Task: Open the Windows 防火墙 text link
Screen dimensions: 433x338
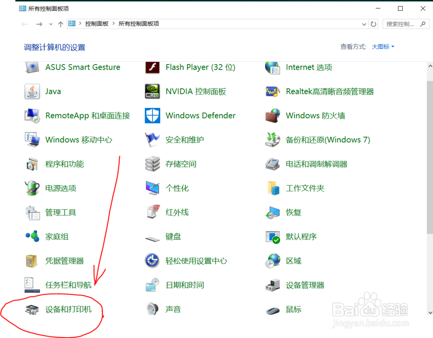Action: click(x=315, y=116)
